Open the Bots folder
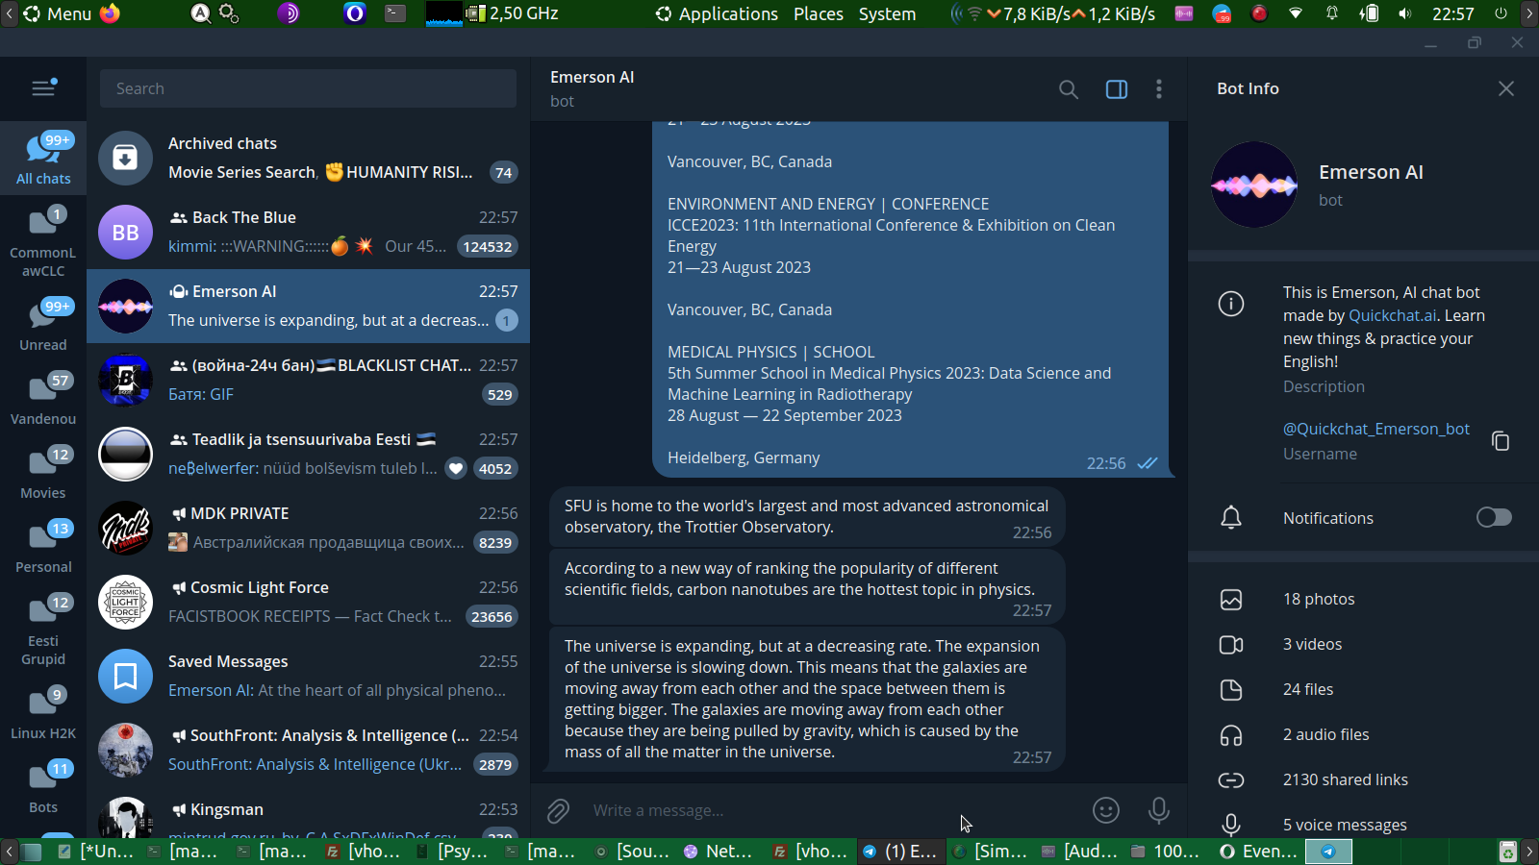Viewport: 1539px width, 865px height. coord(43,787)
